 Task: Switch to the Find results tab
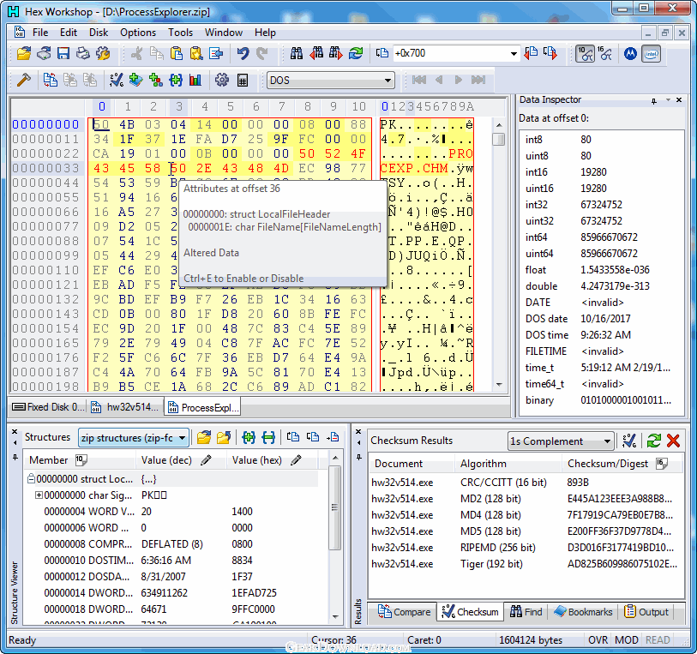[x=526, y=612]
